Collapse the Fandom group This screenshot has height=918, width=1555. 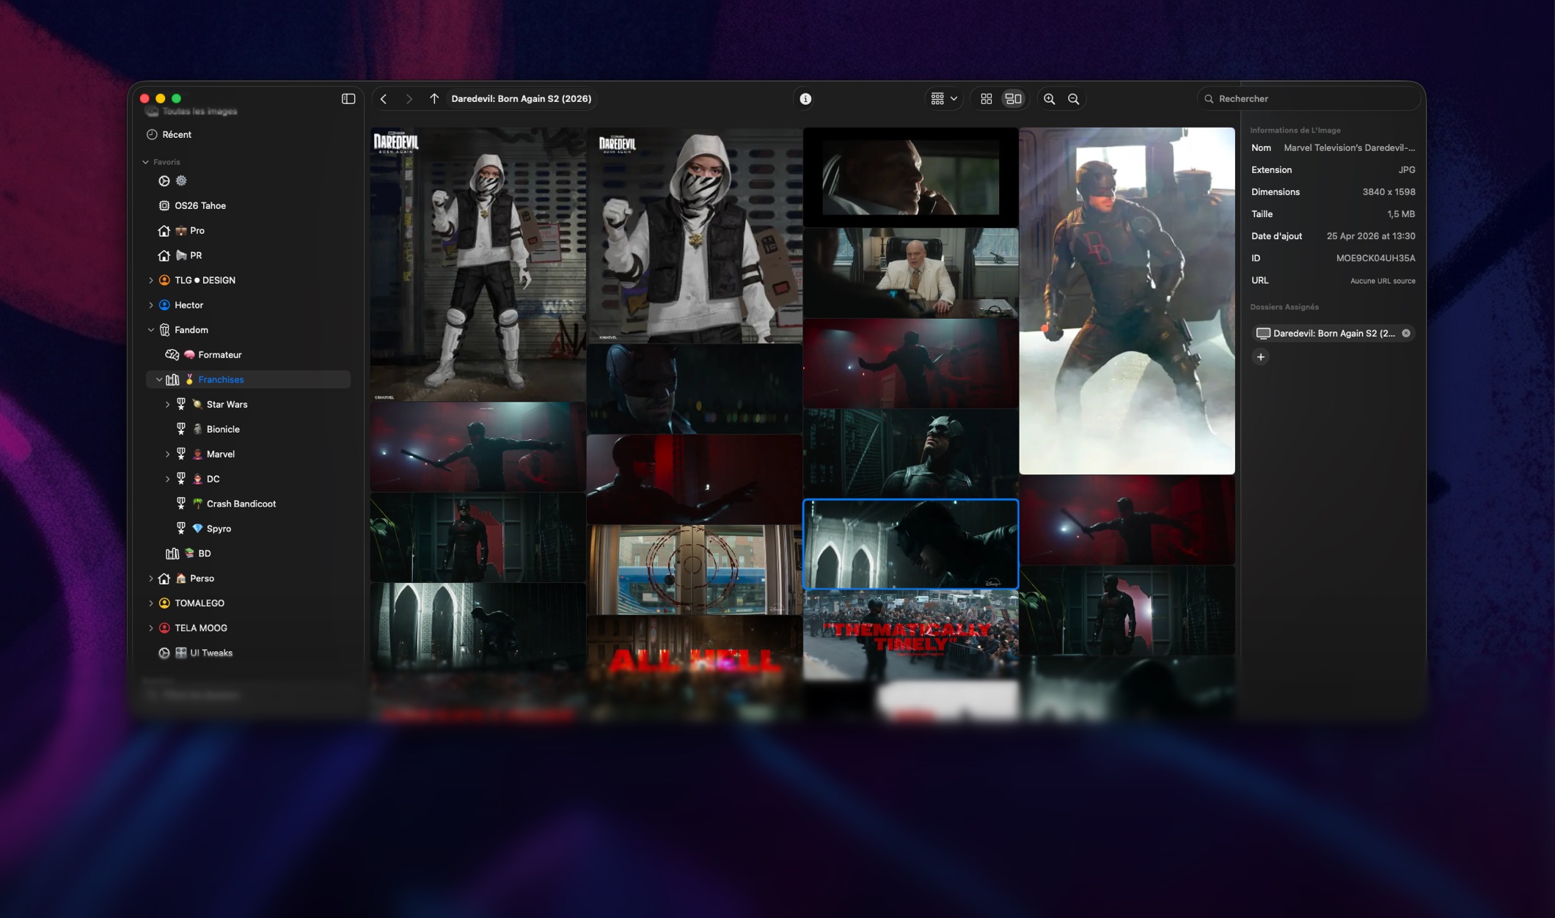(x=151, y=330)
